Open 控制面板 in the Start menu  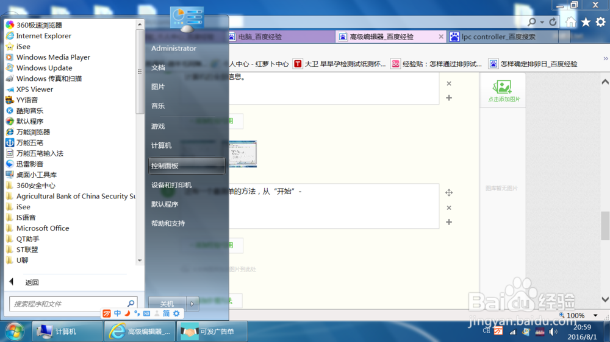click(x=187, y=166)
